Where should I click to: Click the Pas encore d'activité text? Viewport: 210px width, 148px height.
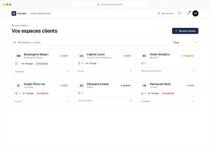(x=151, y=71)
